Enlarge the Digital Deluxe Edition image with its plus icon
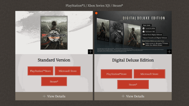The width and height of the screenshot is (189, 106). 169,52
